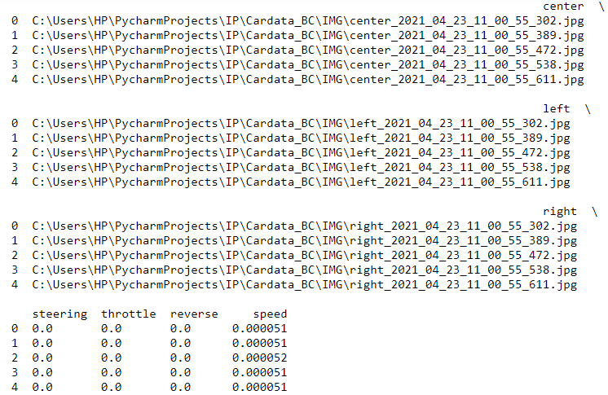Select center path ending in 55_302.jpg
The image size is (608, 395).
tap(308, 21)
